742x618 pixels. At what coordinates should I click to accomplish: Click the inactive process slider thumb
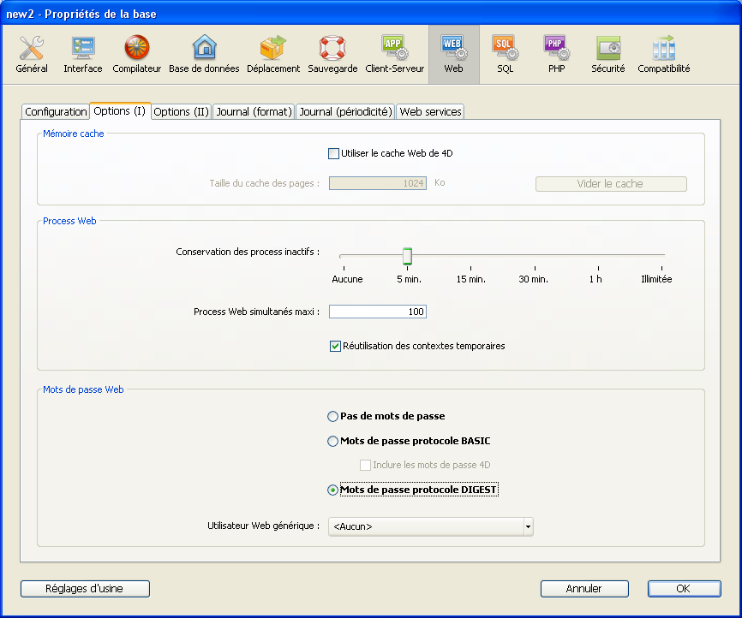click(x=408, y=256)
